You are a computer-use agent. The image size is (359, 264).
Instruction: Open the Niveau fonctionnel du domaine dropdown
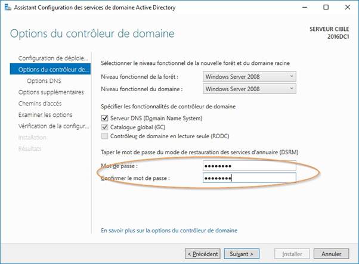point(249,89)
